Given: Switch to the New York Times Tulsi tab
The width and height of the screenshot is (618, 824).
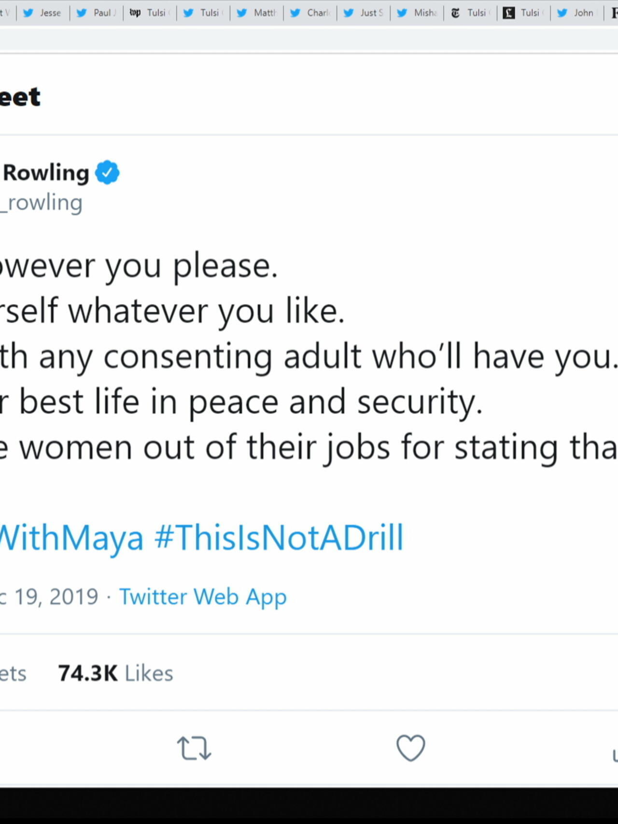Looking at the screenshot, I should pyautogui.click(x=470, y=13).
